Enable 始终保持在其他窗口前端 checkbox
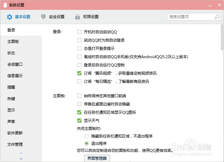 point(79,96)
